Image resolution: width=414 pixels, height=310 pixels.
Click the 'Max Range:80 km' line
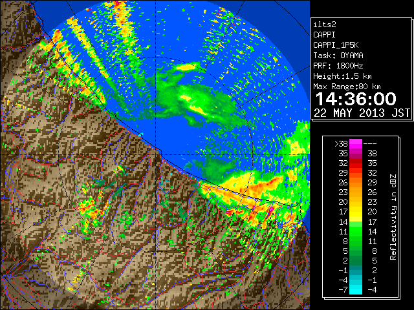click(x=347, y=87)
